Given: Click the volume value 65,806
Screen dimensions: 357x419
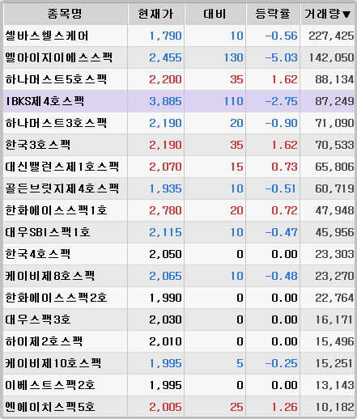Looking at the screenshot, I should 334,167.
